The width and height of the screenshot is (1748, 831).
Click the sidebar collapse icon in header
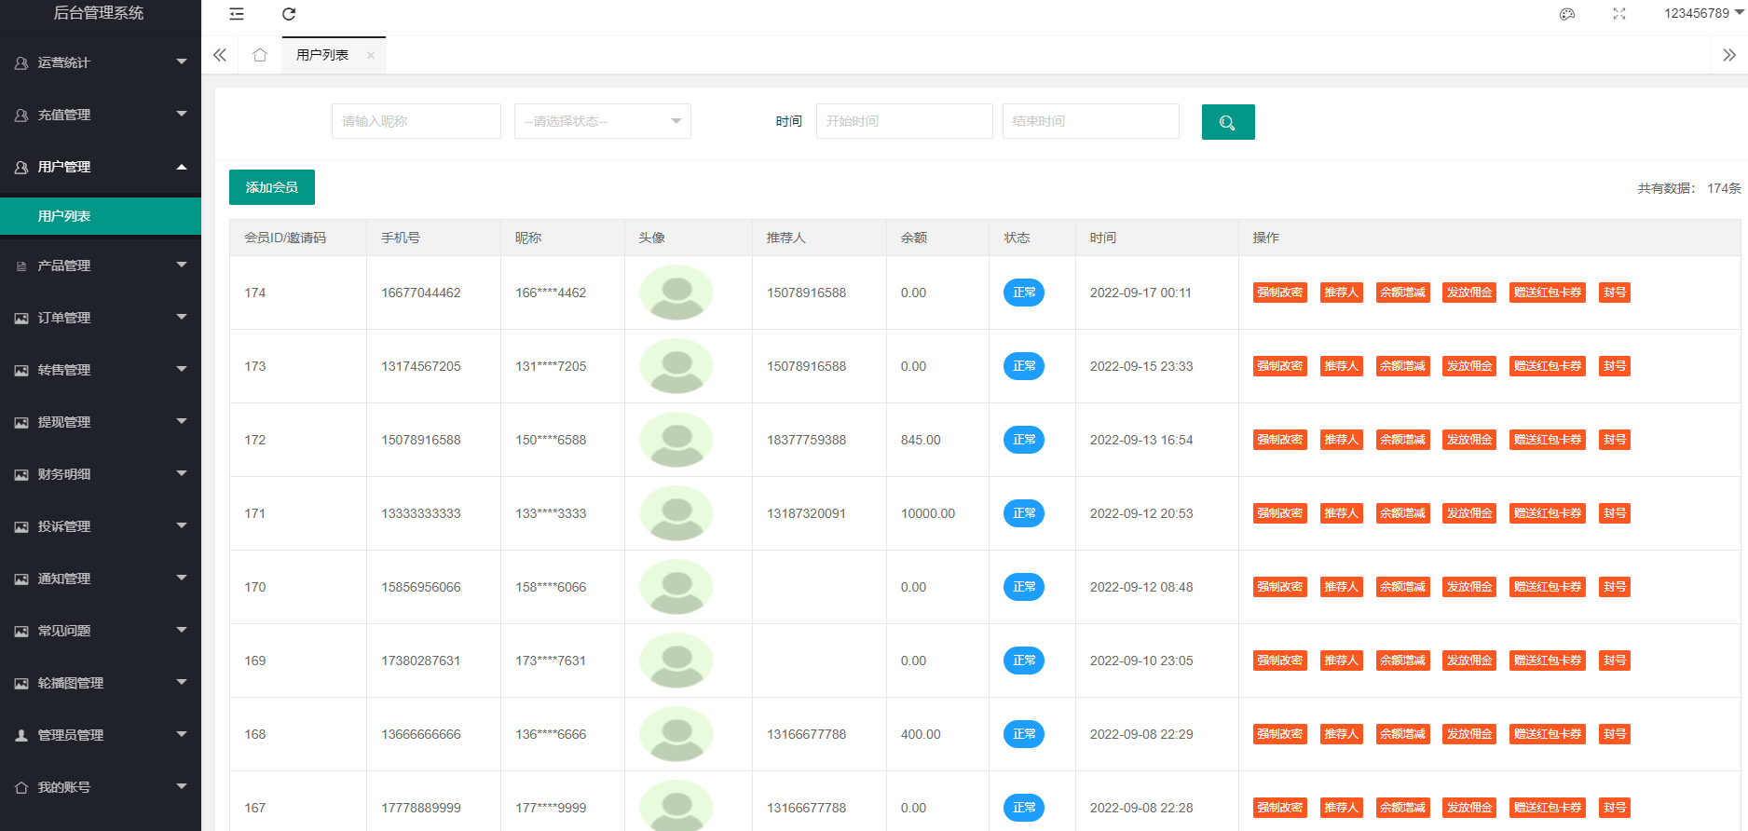pyautogui.click(x=237, y=14)
